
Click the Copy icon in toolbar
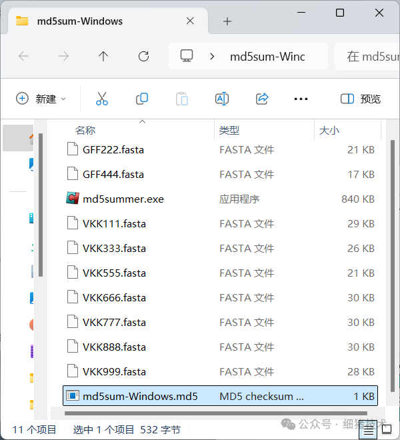click(x=142, y=99)
